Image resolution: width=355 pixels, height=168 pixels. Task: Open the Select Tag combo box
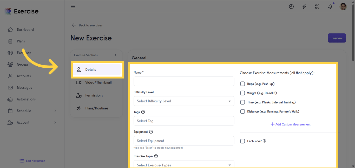184,121
